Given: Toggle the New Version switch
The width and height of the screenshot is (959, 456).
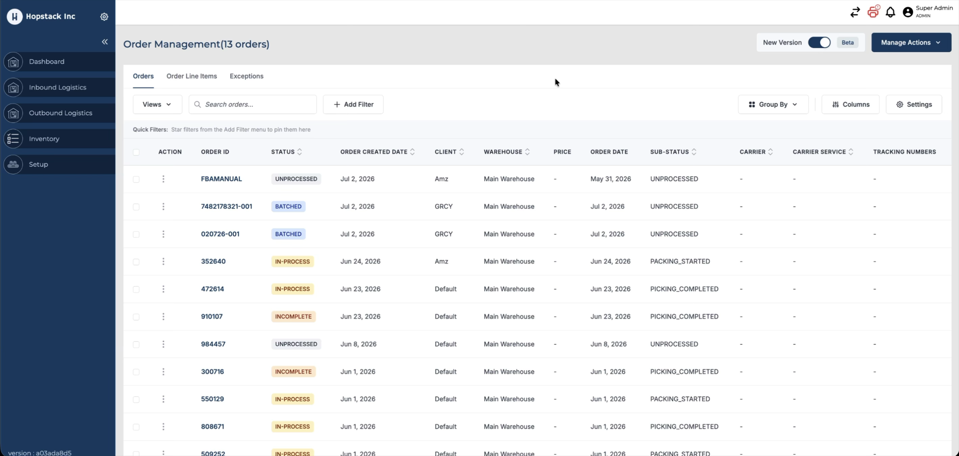Looking at the screenshot, I should pyautogui.click(x=819, y=42).
